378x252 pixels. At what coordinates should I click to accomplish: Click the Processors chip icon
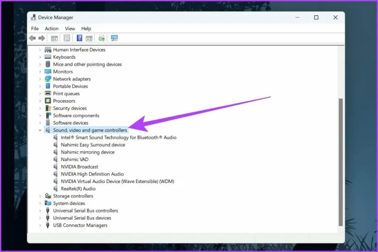click(48, 101)
